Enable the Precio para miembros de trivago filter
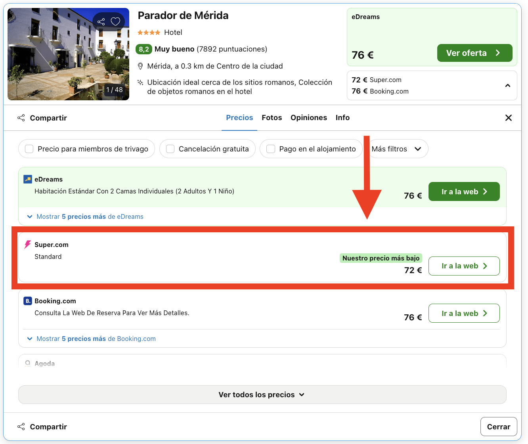Viewport: 528px width, 444px height. (x=29, y=149)
